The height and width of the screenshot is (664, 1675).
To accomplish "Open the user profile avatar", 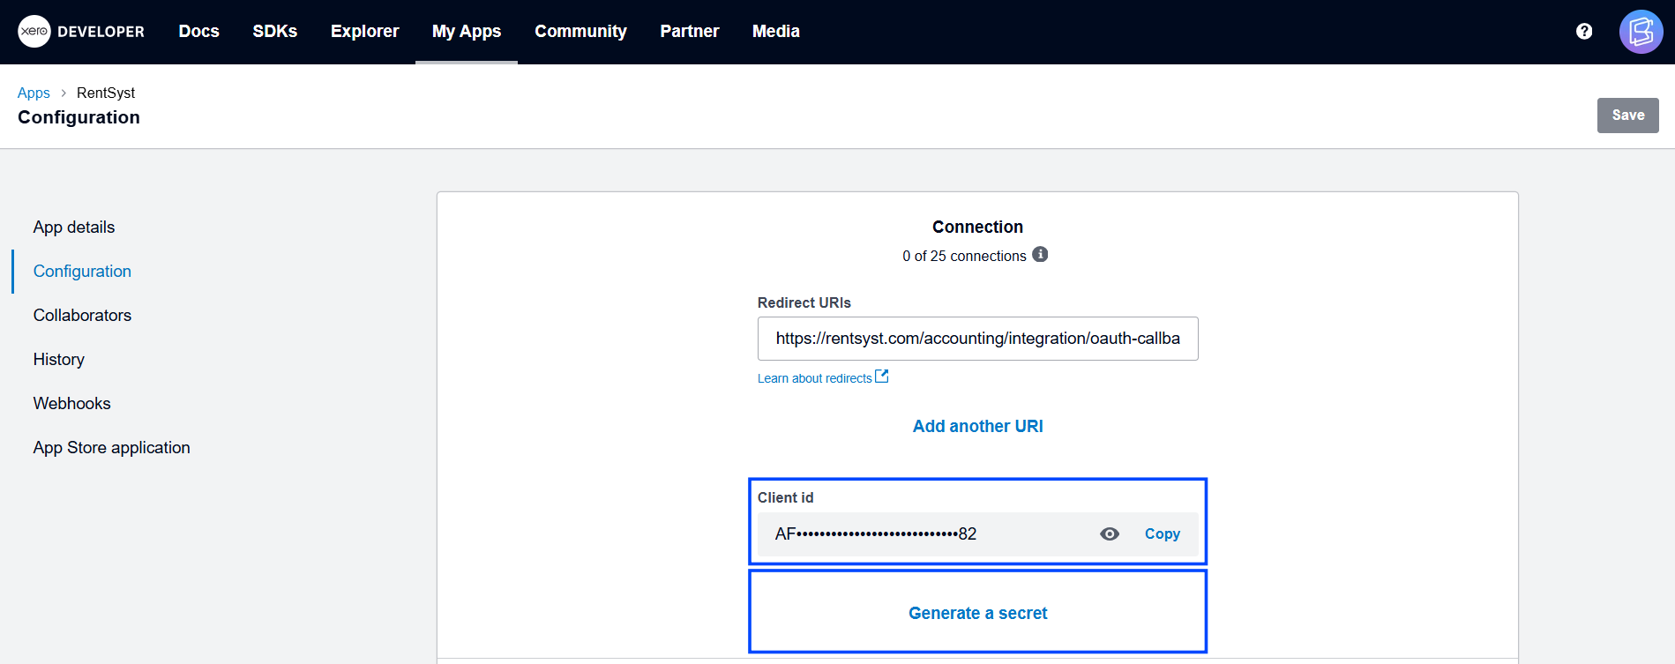I will tap(1641, 32).
